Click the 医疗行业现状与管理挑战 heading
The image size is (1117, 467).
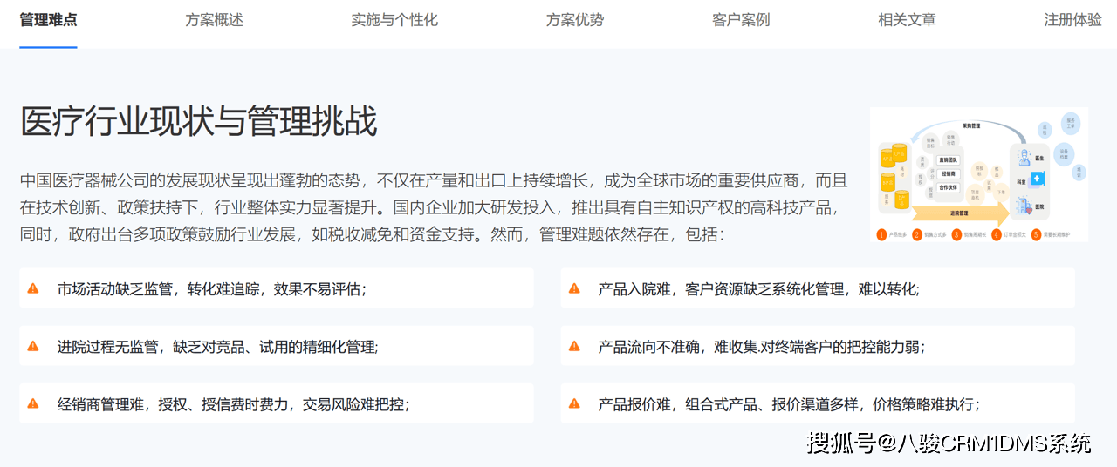point(199,122)
